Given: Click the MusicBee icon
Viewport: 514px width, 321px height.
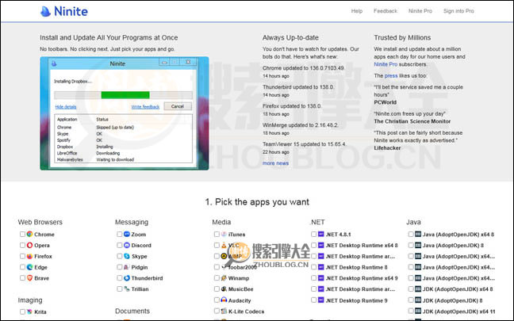Looking at the screenshot, I should [224, 289].
